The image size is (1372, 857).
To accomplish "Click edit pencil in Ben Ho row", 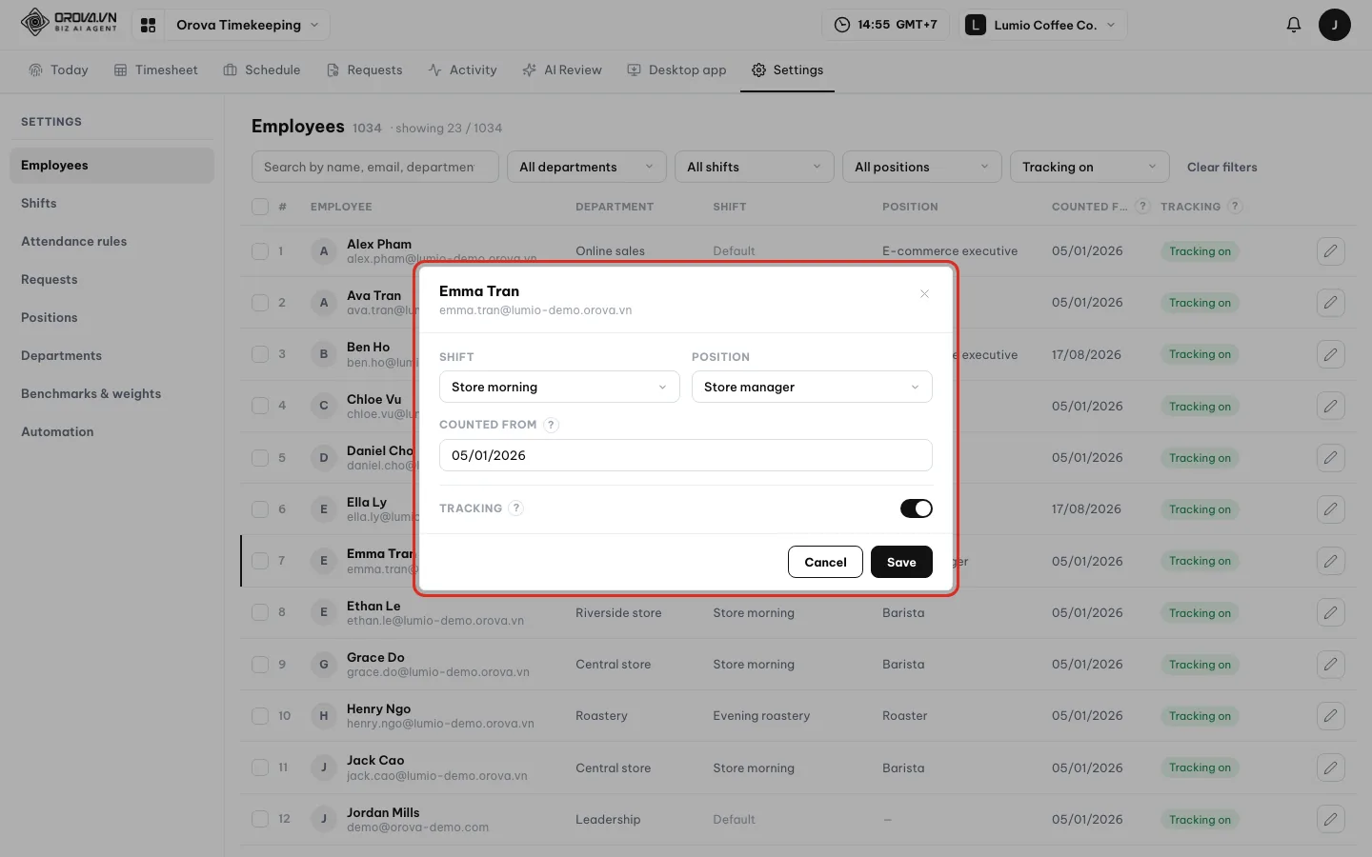I will point(1330,354).
